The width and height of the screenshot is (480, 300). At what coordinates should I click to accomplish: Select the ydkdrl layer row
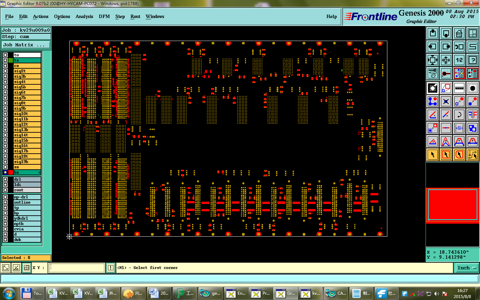click(x=27, y=218)
